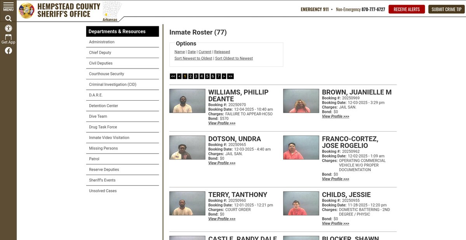View Profile for Jessie Childs

[x=336, y=223]
